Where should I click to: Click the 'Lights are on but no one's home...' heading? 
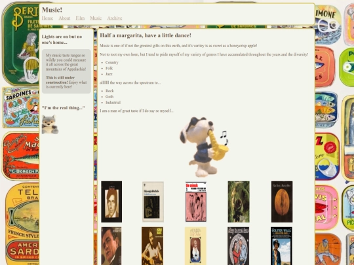click(x=62, y=39)
